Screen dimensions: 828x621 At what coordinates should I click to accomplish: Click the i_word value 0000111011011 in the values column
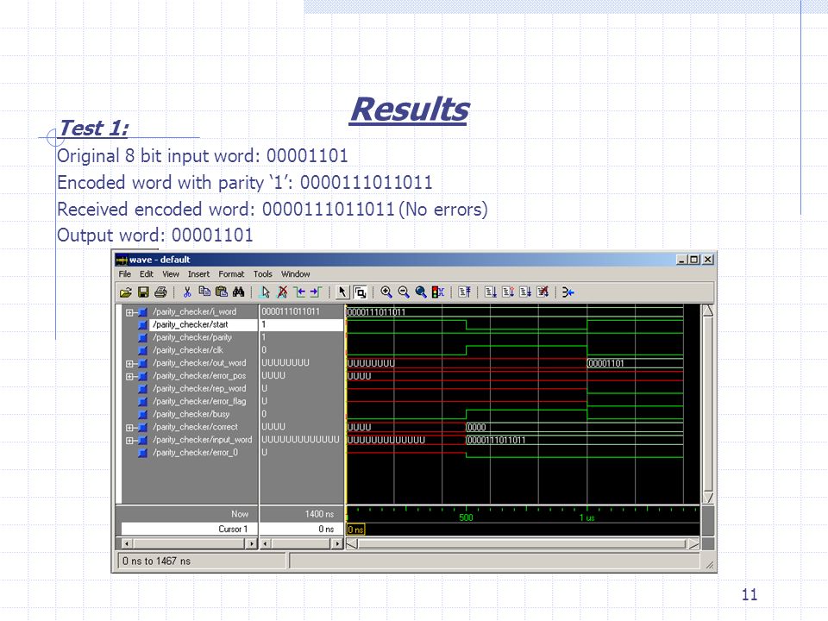[x=291, y=311]
